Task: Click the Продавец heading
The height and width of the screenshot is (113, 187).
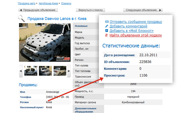Action: tap(28, 85)
